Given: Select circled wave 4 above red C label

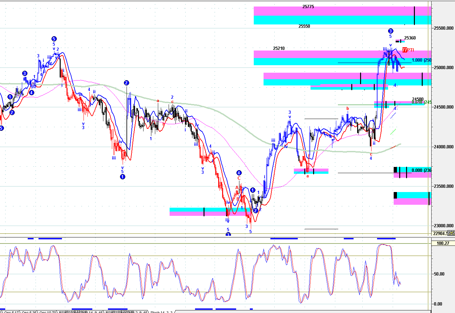Looking at the screenshot, I should coord(239,173).
